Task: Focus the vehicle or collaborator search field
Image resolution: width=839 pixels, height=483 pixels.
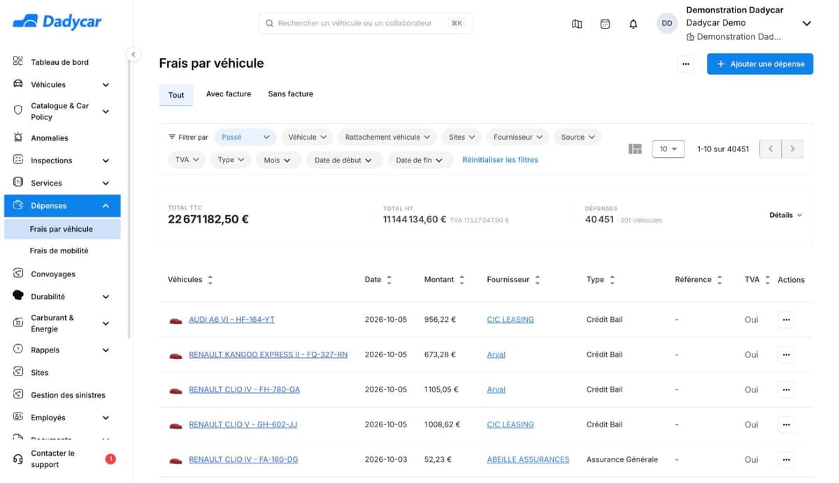Action: (365, 23)
